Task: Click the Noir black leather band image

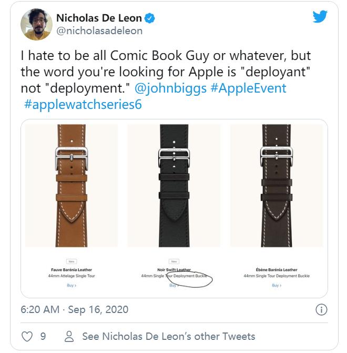Action: click(174, 186)
